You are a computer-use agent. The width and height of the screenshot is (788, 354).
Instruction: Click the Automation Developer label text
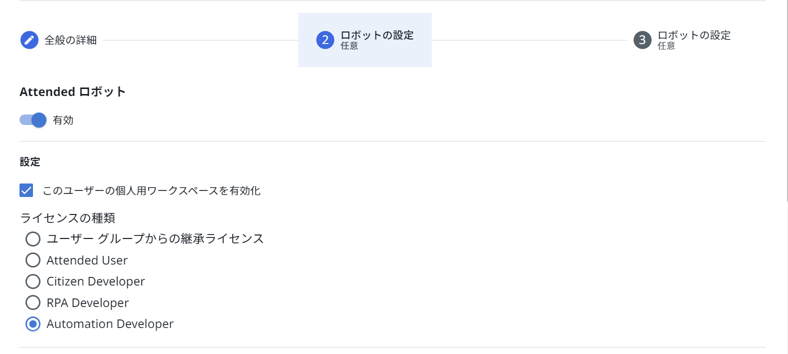(110, 324)
